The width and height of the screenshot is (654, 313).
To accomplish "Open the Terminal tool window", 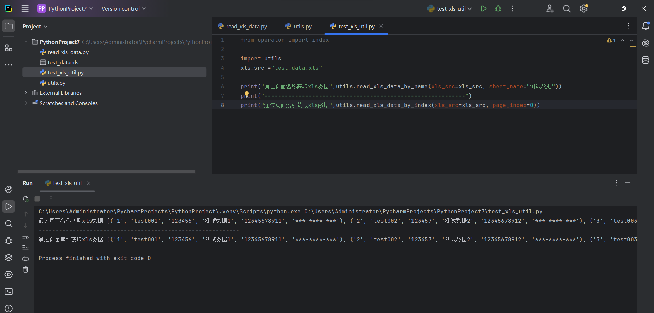I will point(9,292).
